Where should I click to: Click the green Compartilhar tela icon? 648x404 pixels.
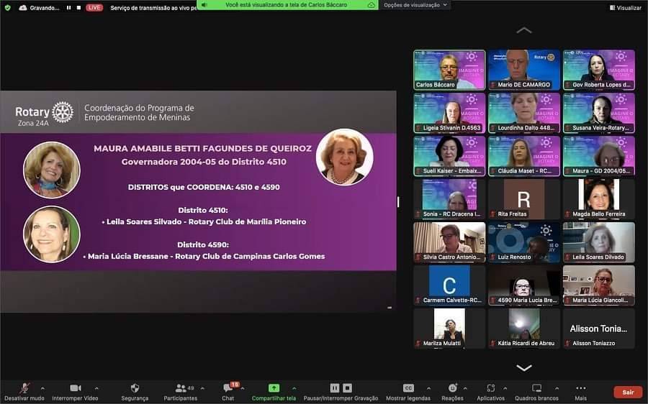click(274, 388)
